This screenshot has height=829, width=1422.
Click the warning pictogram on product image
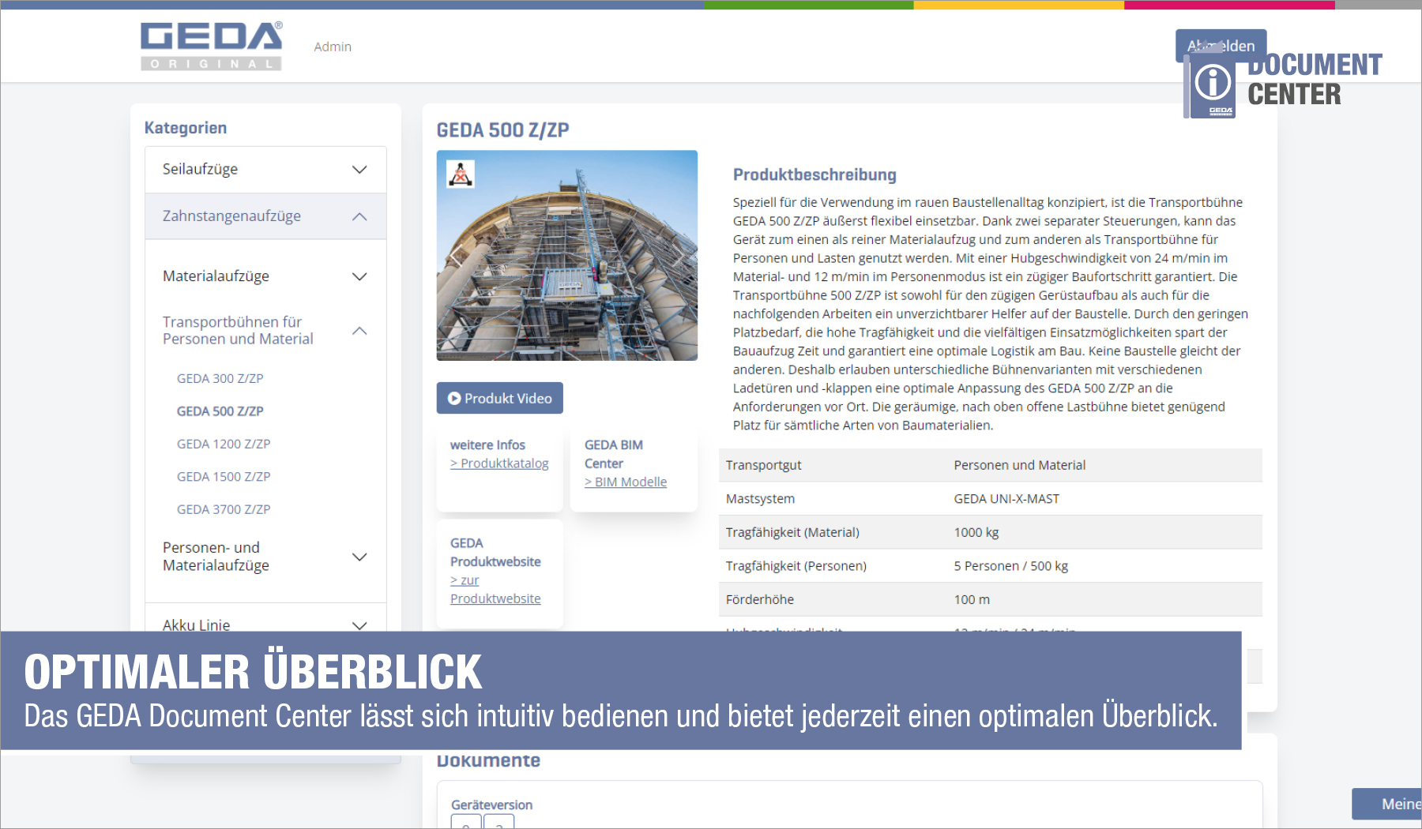pos(461,174)
